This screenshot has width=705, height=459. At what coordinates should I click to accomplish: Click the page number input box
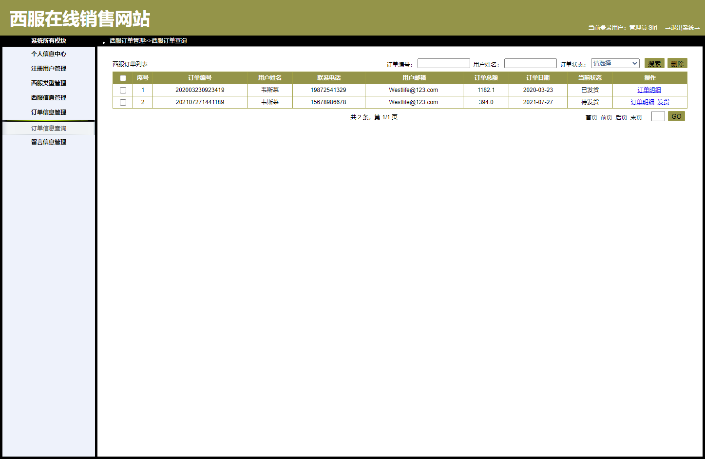click(658, 116)
